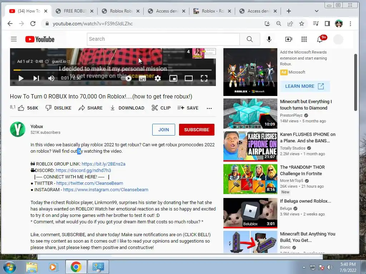Open Karen Flushes iPhone video title
366x274 pixels.
308,137
